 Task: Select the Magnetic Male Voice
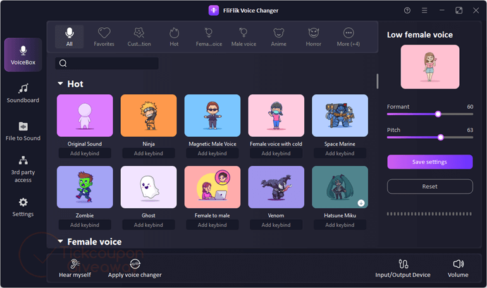[x=213, y=116]
